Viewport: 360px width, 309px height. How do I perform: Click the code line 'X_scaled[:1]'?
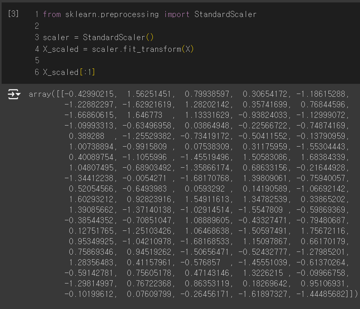coord(69,72)
